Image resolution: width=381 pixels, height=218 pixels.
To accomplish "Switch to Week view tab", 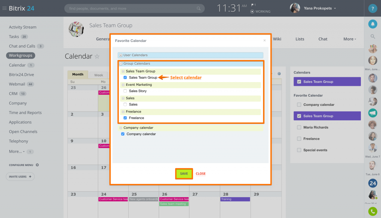I will (98, 75).
